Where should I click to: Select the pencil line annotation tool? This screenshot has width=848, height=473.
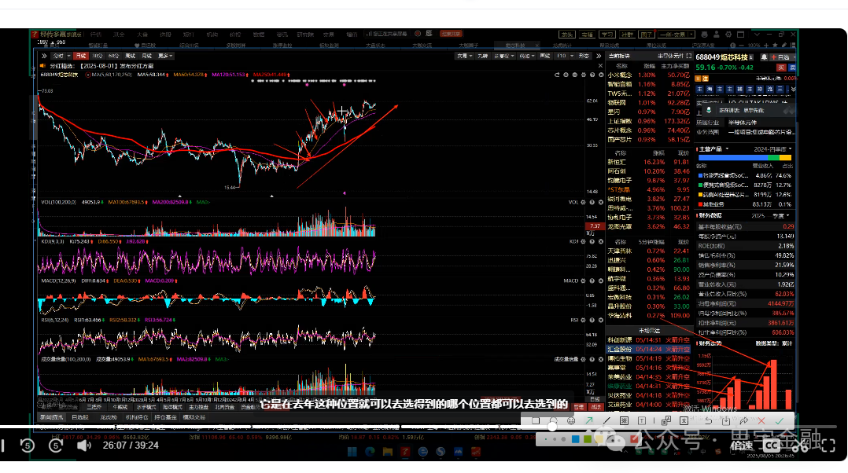pyautogui.click(x=607, y=420)
